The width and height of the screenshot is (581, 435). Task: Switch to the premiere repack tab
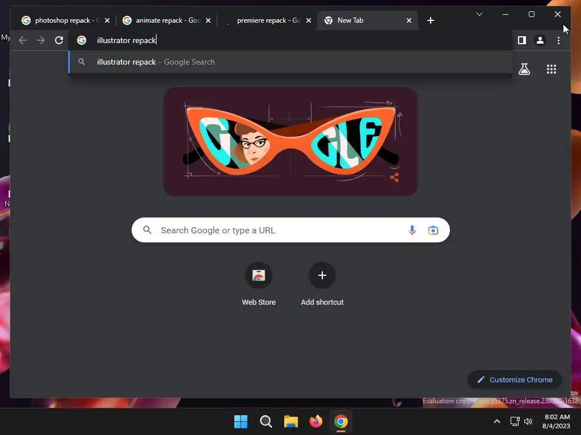point(268,20)
